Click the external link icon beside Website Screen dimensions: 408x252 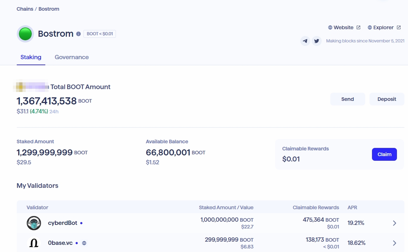click(x=358, y=27)
